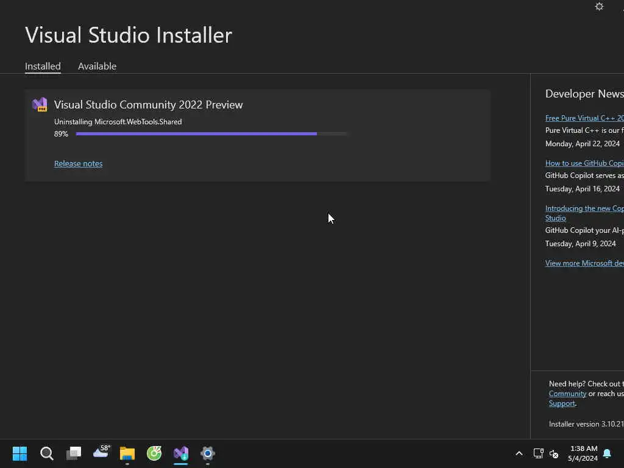Select the Uninstalling Microsoft.WebTools.Shared status text

click(x=118, y=122)
